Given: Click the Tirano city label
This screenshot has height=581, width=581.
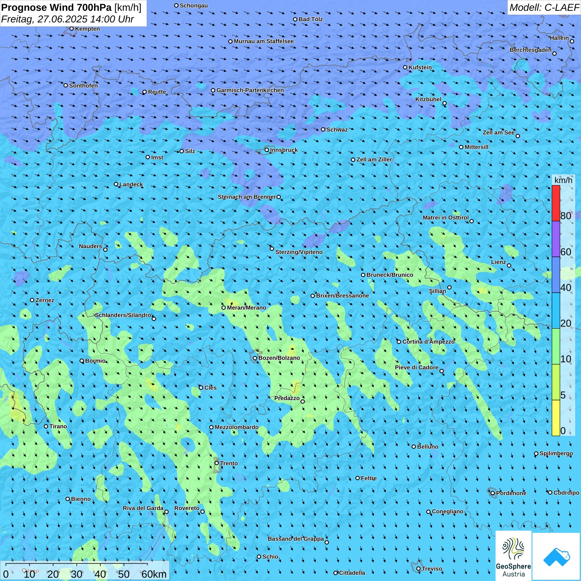Looking at the screenshot, I should coord(58,426).
